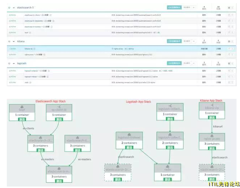Click state icon left of kibana stack
240x188 pixels.
point(9,41)
